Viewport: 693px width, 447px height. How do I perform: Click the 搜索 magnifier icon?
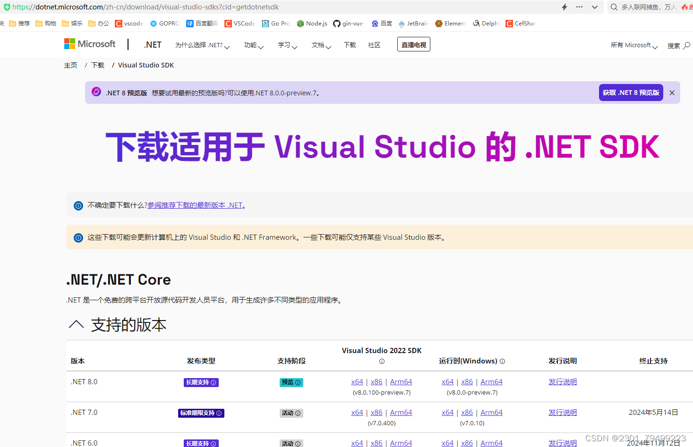(x=686, y=45)
